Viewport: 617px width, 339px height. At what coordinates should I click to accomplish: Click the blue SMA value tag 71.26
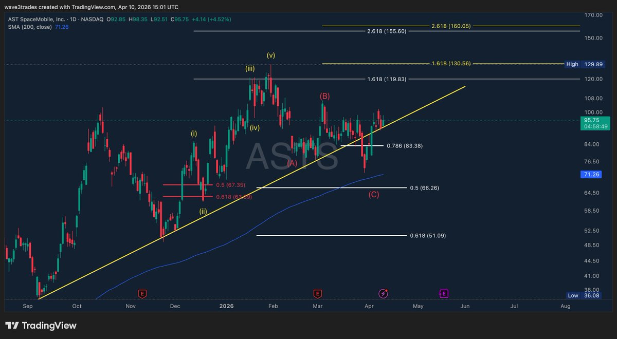tap(591, 175)
